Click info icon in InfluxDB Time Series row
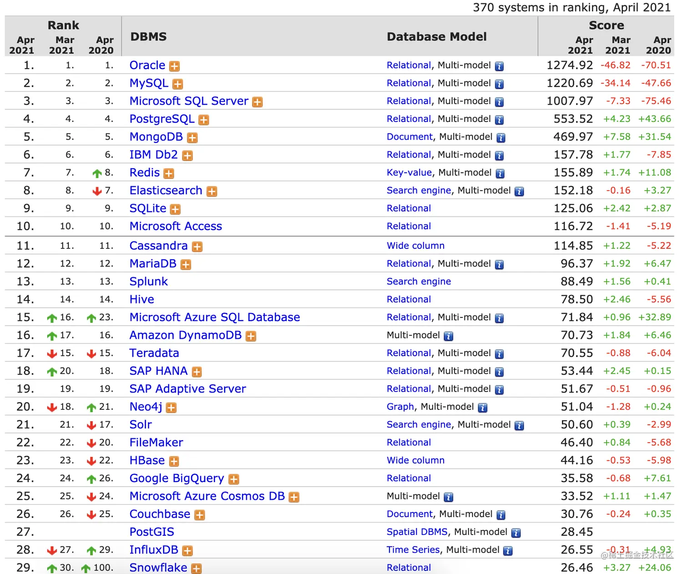This screenshot has width=688, height=574. 508,551
